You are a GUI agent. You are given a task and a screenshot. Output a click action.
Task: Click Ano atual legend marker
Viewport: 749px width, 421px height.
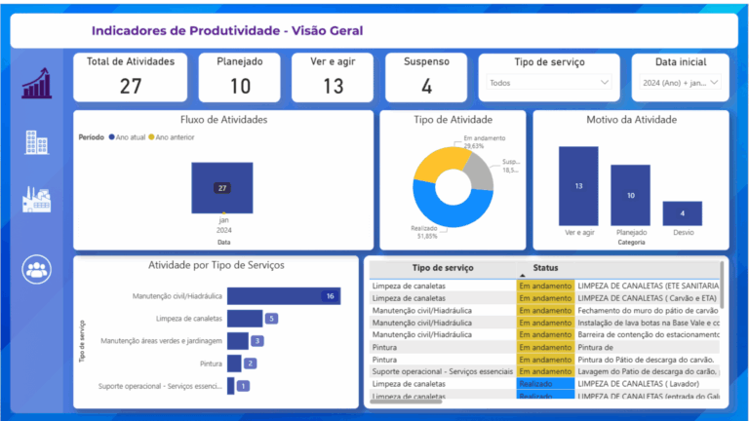[112, 137]
